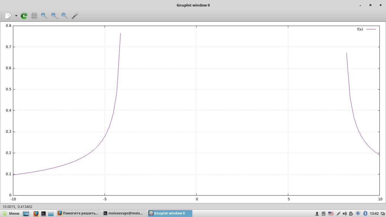
Task: Click the volume speaker tray icon
Action: click(x=344, y=214)
